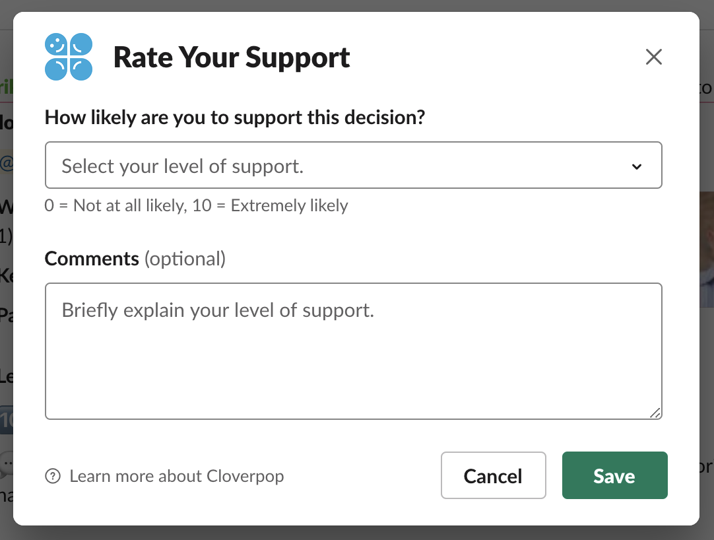
Task: Click the Comments (optional) label
Action: 135,259
